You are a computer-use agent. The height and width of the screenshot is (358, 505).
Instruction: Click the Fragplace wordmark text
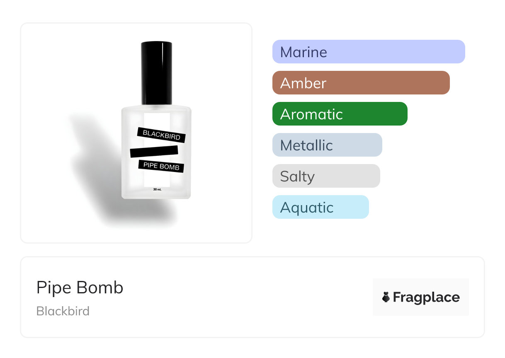tap(426, 297)
